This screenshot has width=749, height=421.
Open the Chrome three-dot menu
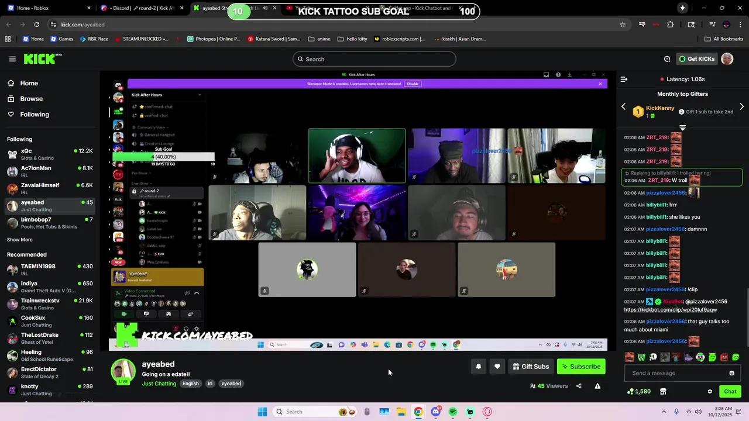click(741, 25)
